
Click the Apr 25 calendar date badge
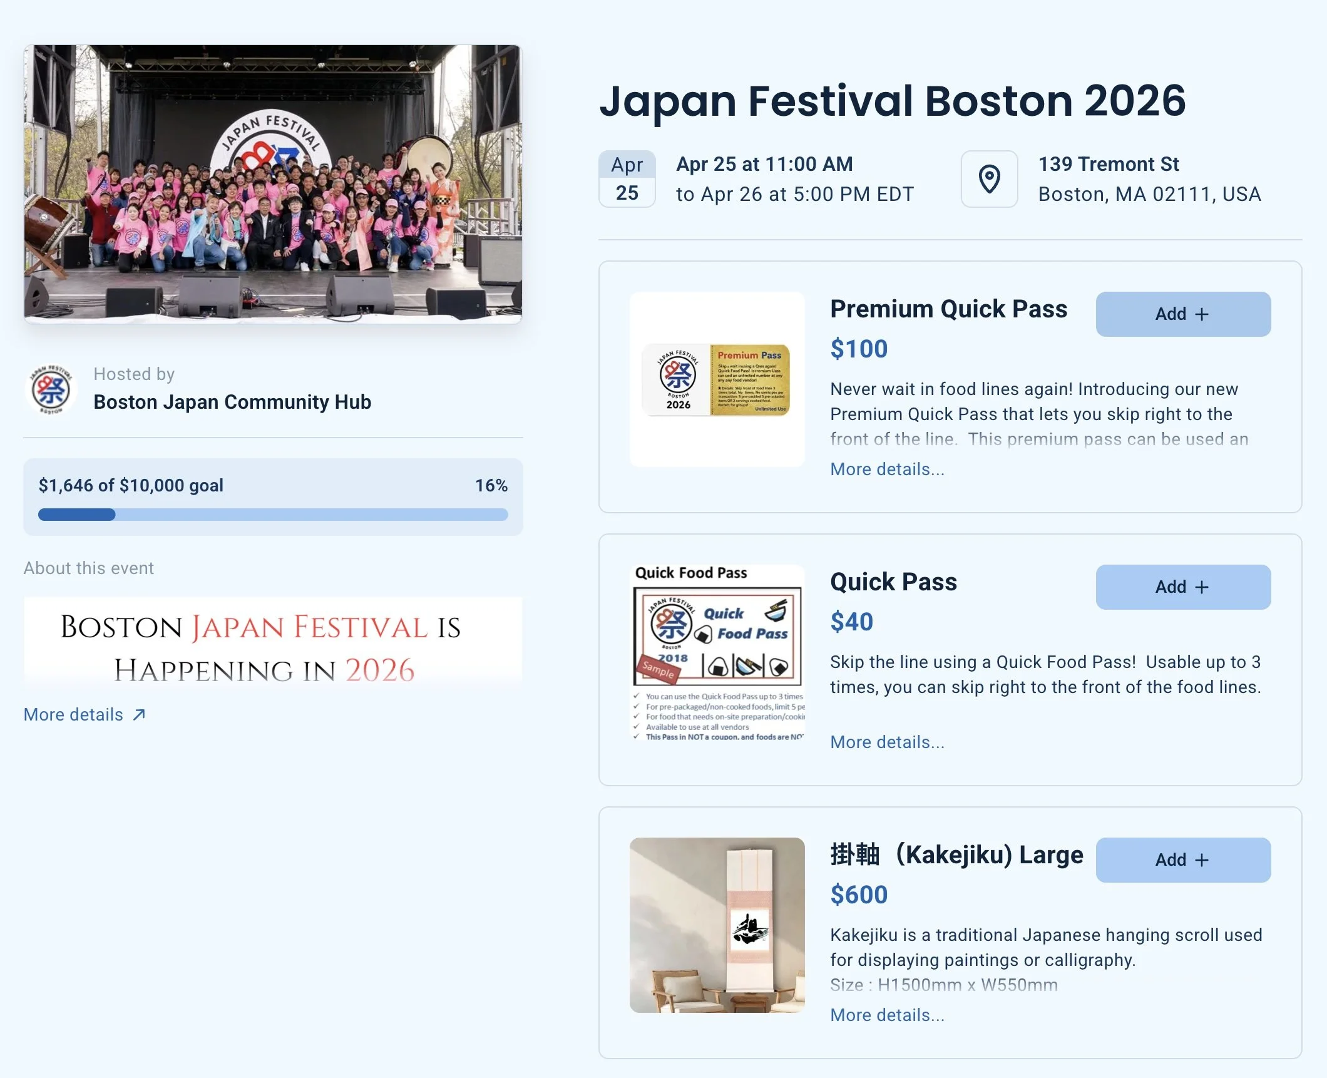point(627,179)
